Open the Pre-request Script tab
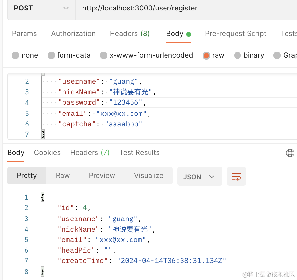The height and width of the screenshot is (280, 297). 236,34
